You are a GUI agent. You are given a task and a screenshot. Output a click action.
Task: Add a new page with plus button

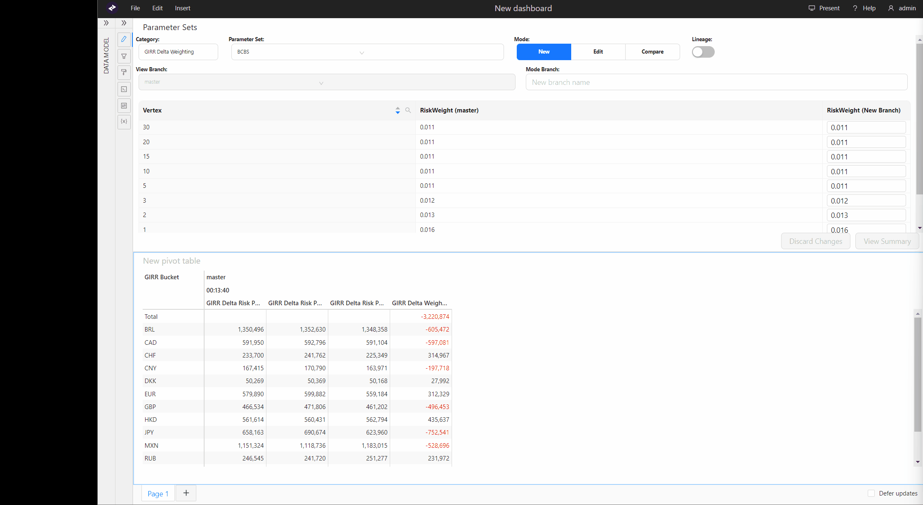(x=186, y=493)
